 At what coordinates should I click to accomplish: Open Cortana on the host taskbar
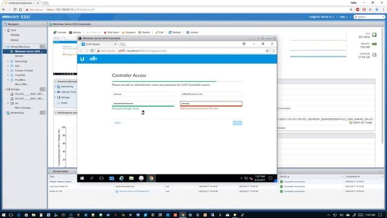[x=11, y=215]
